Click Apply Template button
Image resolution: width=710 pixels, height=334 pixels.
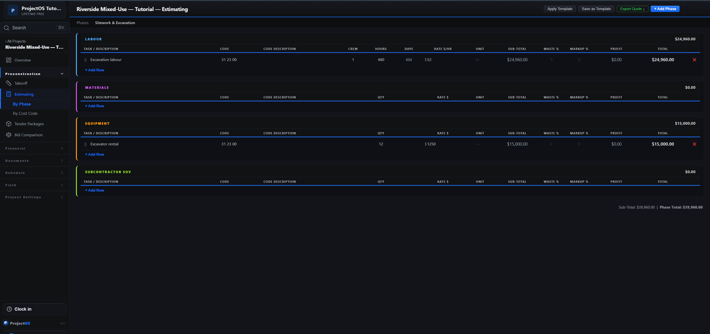point(560,9)
